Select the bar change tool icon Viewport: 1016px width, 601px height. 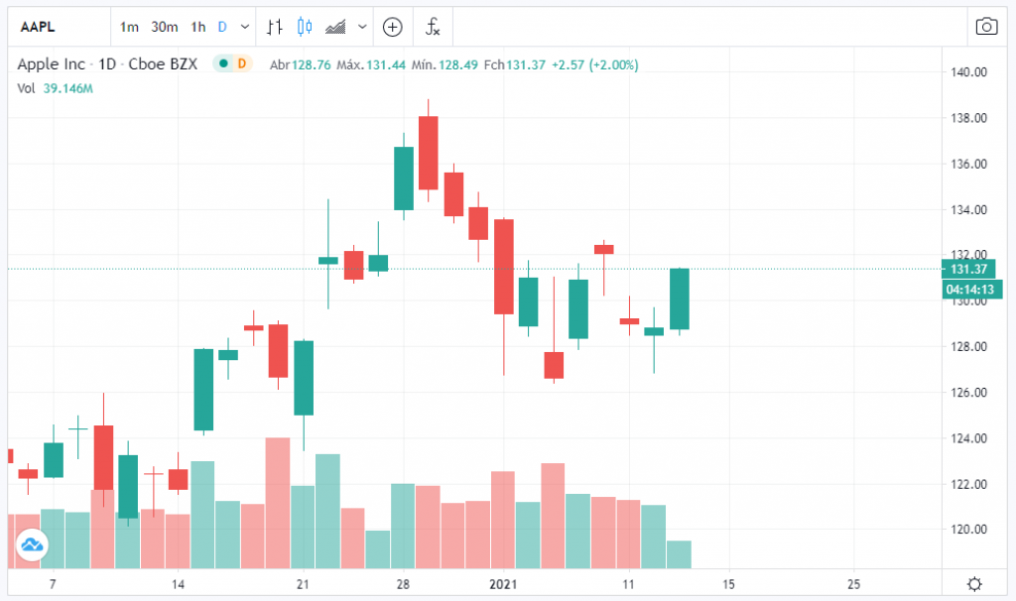pos(275,27)
